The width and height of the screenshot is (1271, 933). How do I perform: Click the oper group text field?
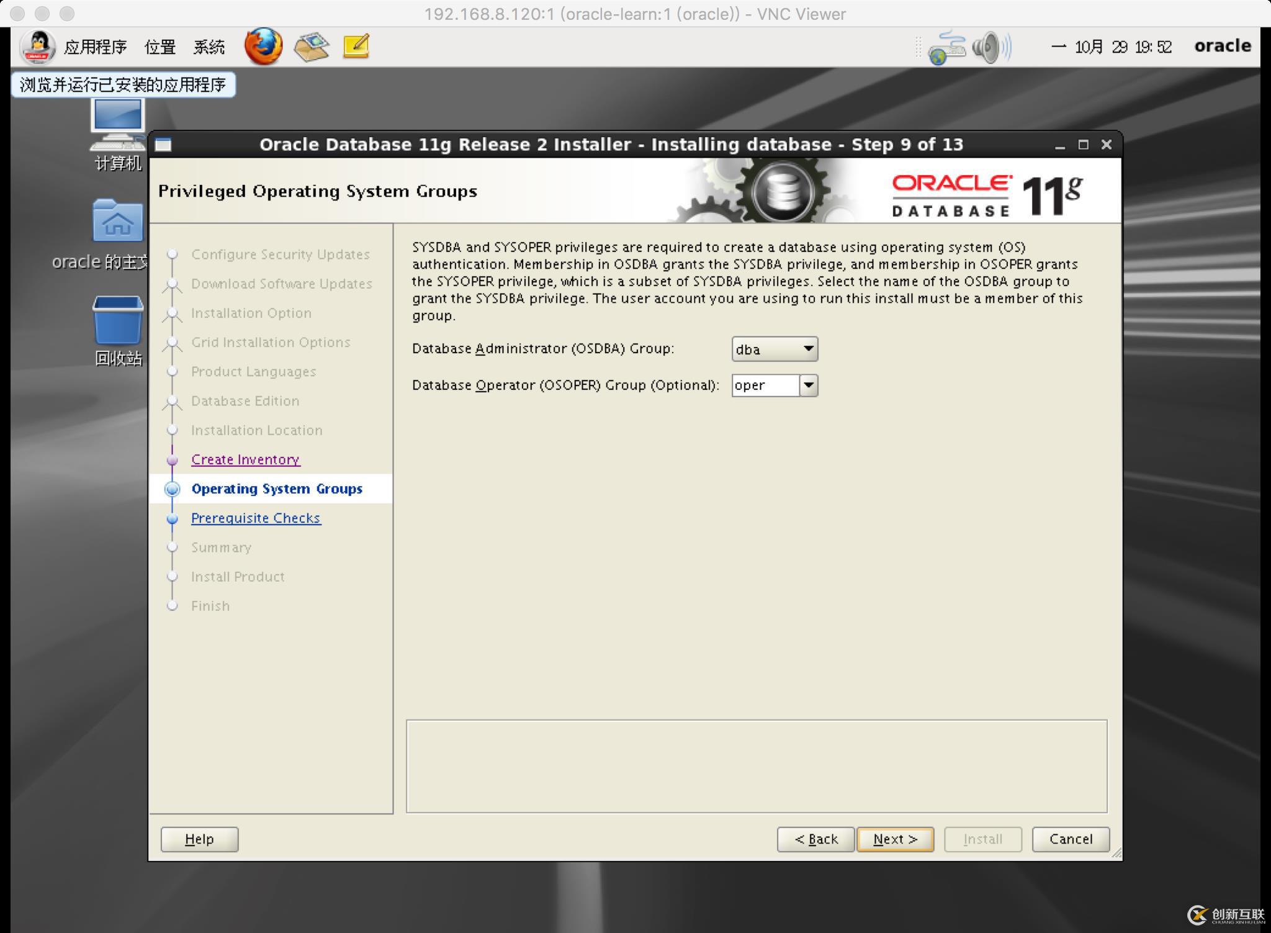(765, 385)
